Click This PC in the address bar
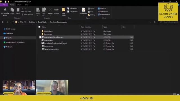Viewport: 180px width, 101px height. (23, 22)
